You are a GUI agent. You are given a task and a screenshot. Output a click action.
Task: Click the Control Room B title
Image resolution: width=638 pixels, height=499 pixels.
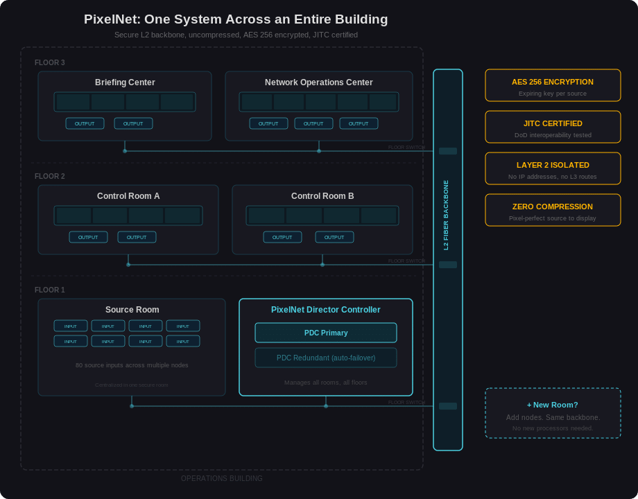pos(322,196)
